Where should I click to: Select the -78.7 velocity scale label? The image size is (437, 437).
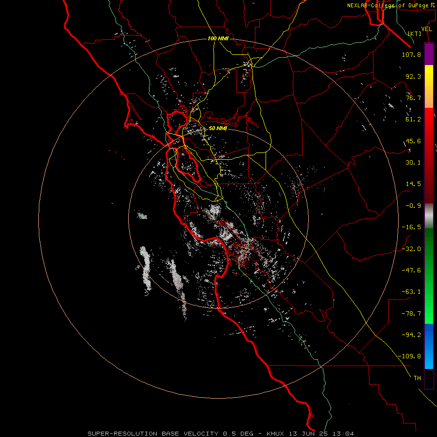tap(411, 314)
